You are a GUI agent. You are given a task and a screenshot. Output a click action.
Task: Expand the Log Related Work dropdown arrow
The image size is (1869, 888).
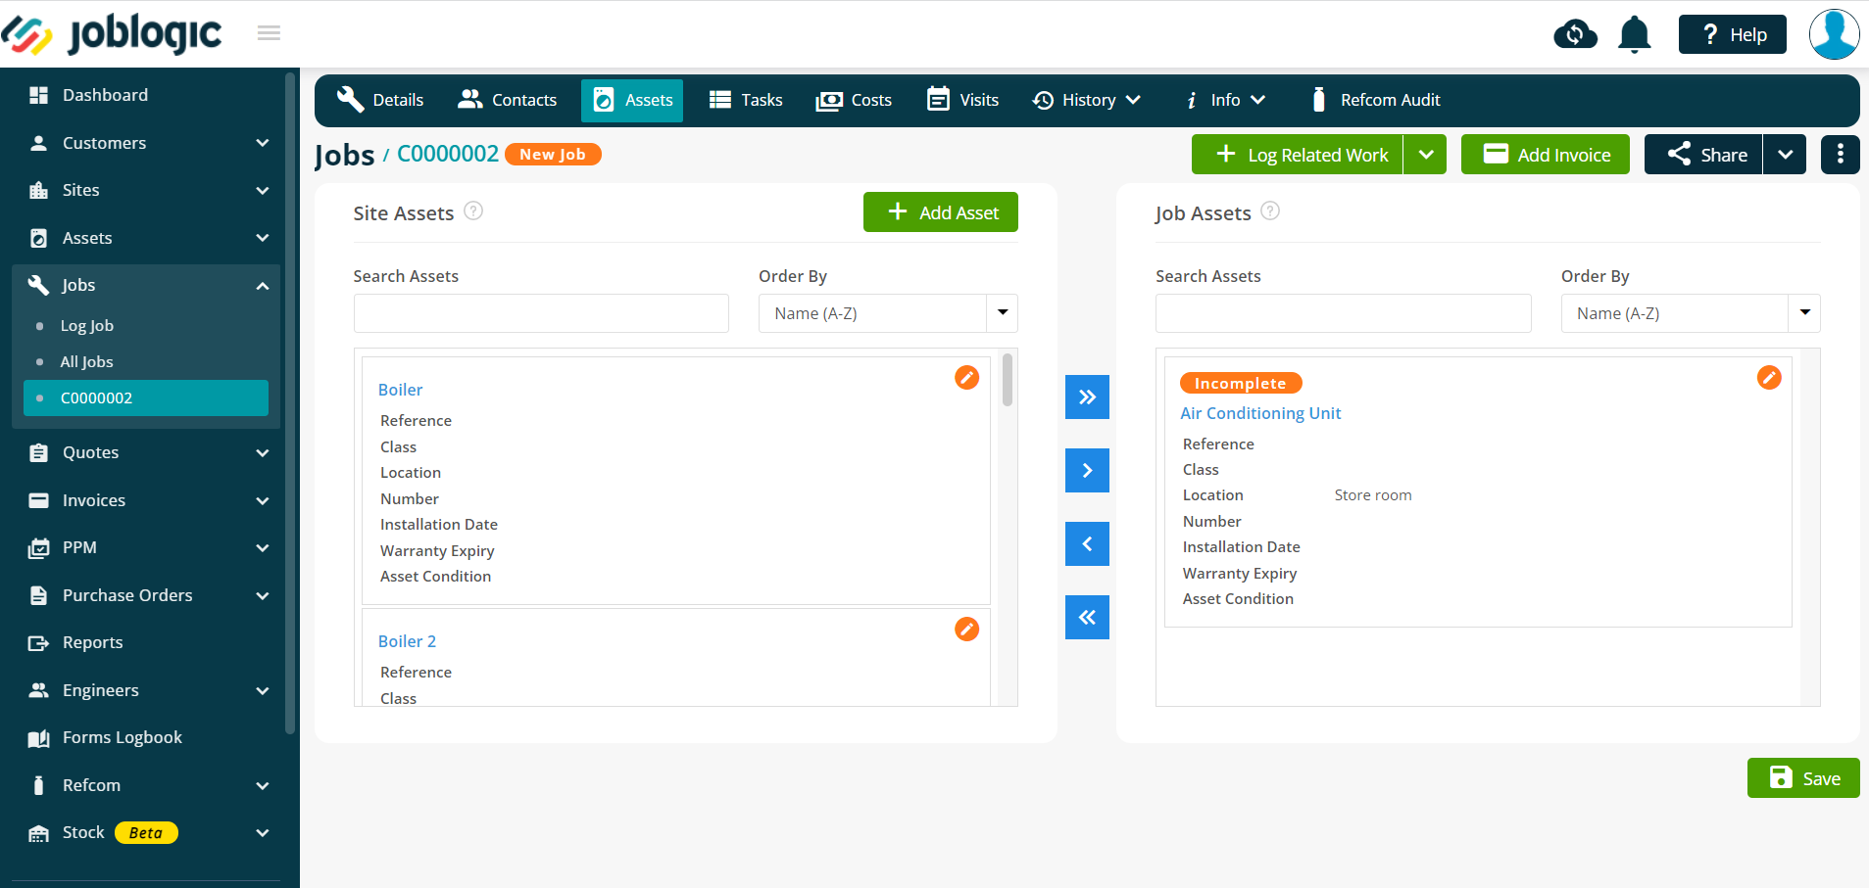pyautogui.click(x=1426, y=155)
